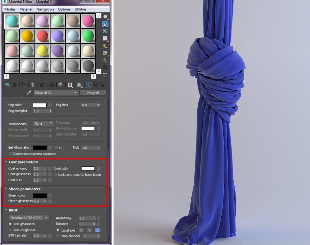This screenshot has width=310, height=245.
Task: Open the Translucency dropdown set to None
Action: (x=43, y=123)
